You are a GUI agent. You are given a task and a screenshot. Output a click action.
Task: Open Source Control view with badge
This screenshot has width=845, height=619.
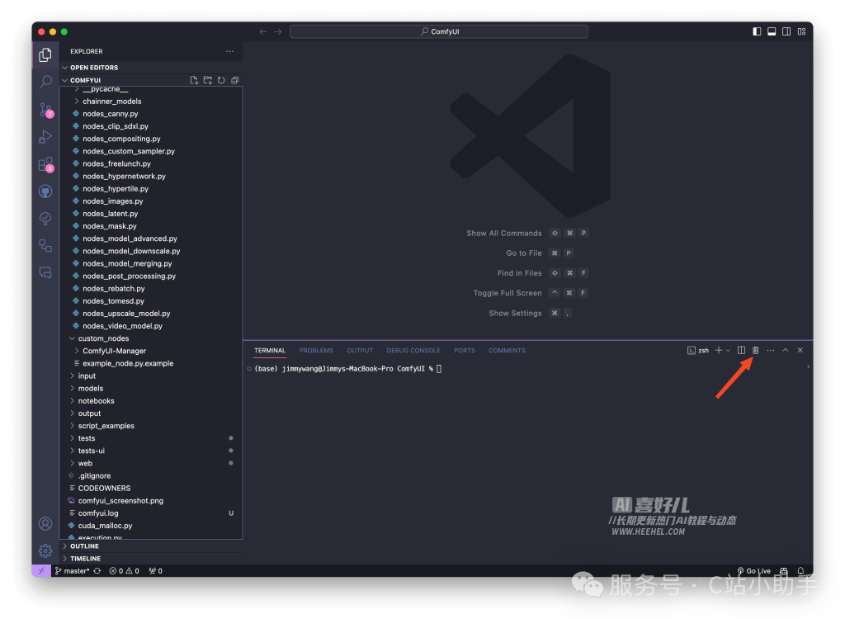tap(45, 110)
